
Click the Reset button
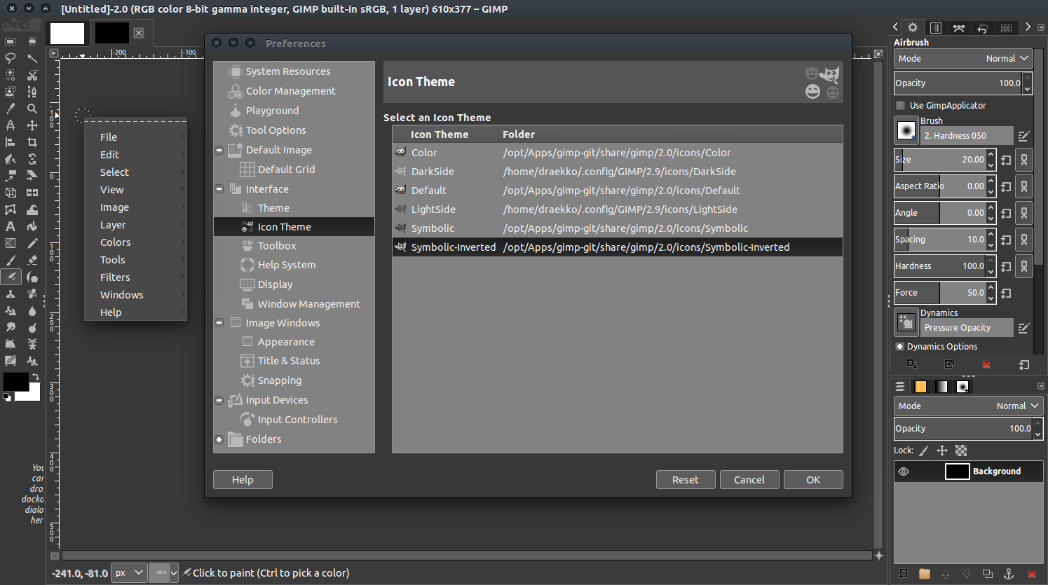[686, 480]
